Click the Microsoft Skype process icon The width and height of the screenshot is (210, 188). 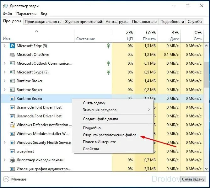(12, 72)
